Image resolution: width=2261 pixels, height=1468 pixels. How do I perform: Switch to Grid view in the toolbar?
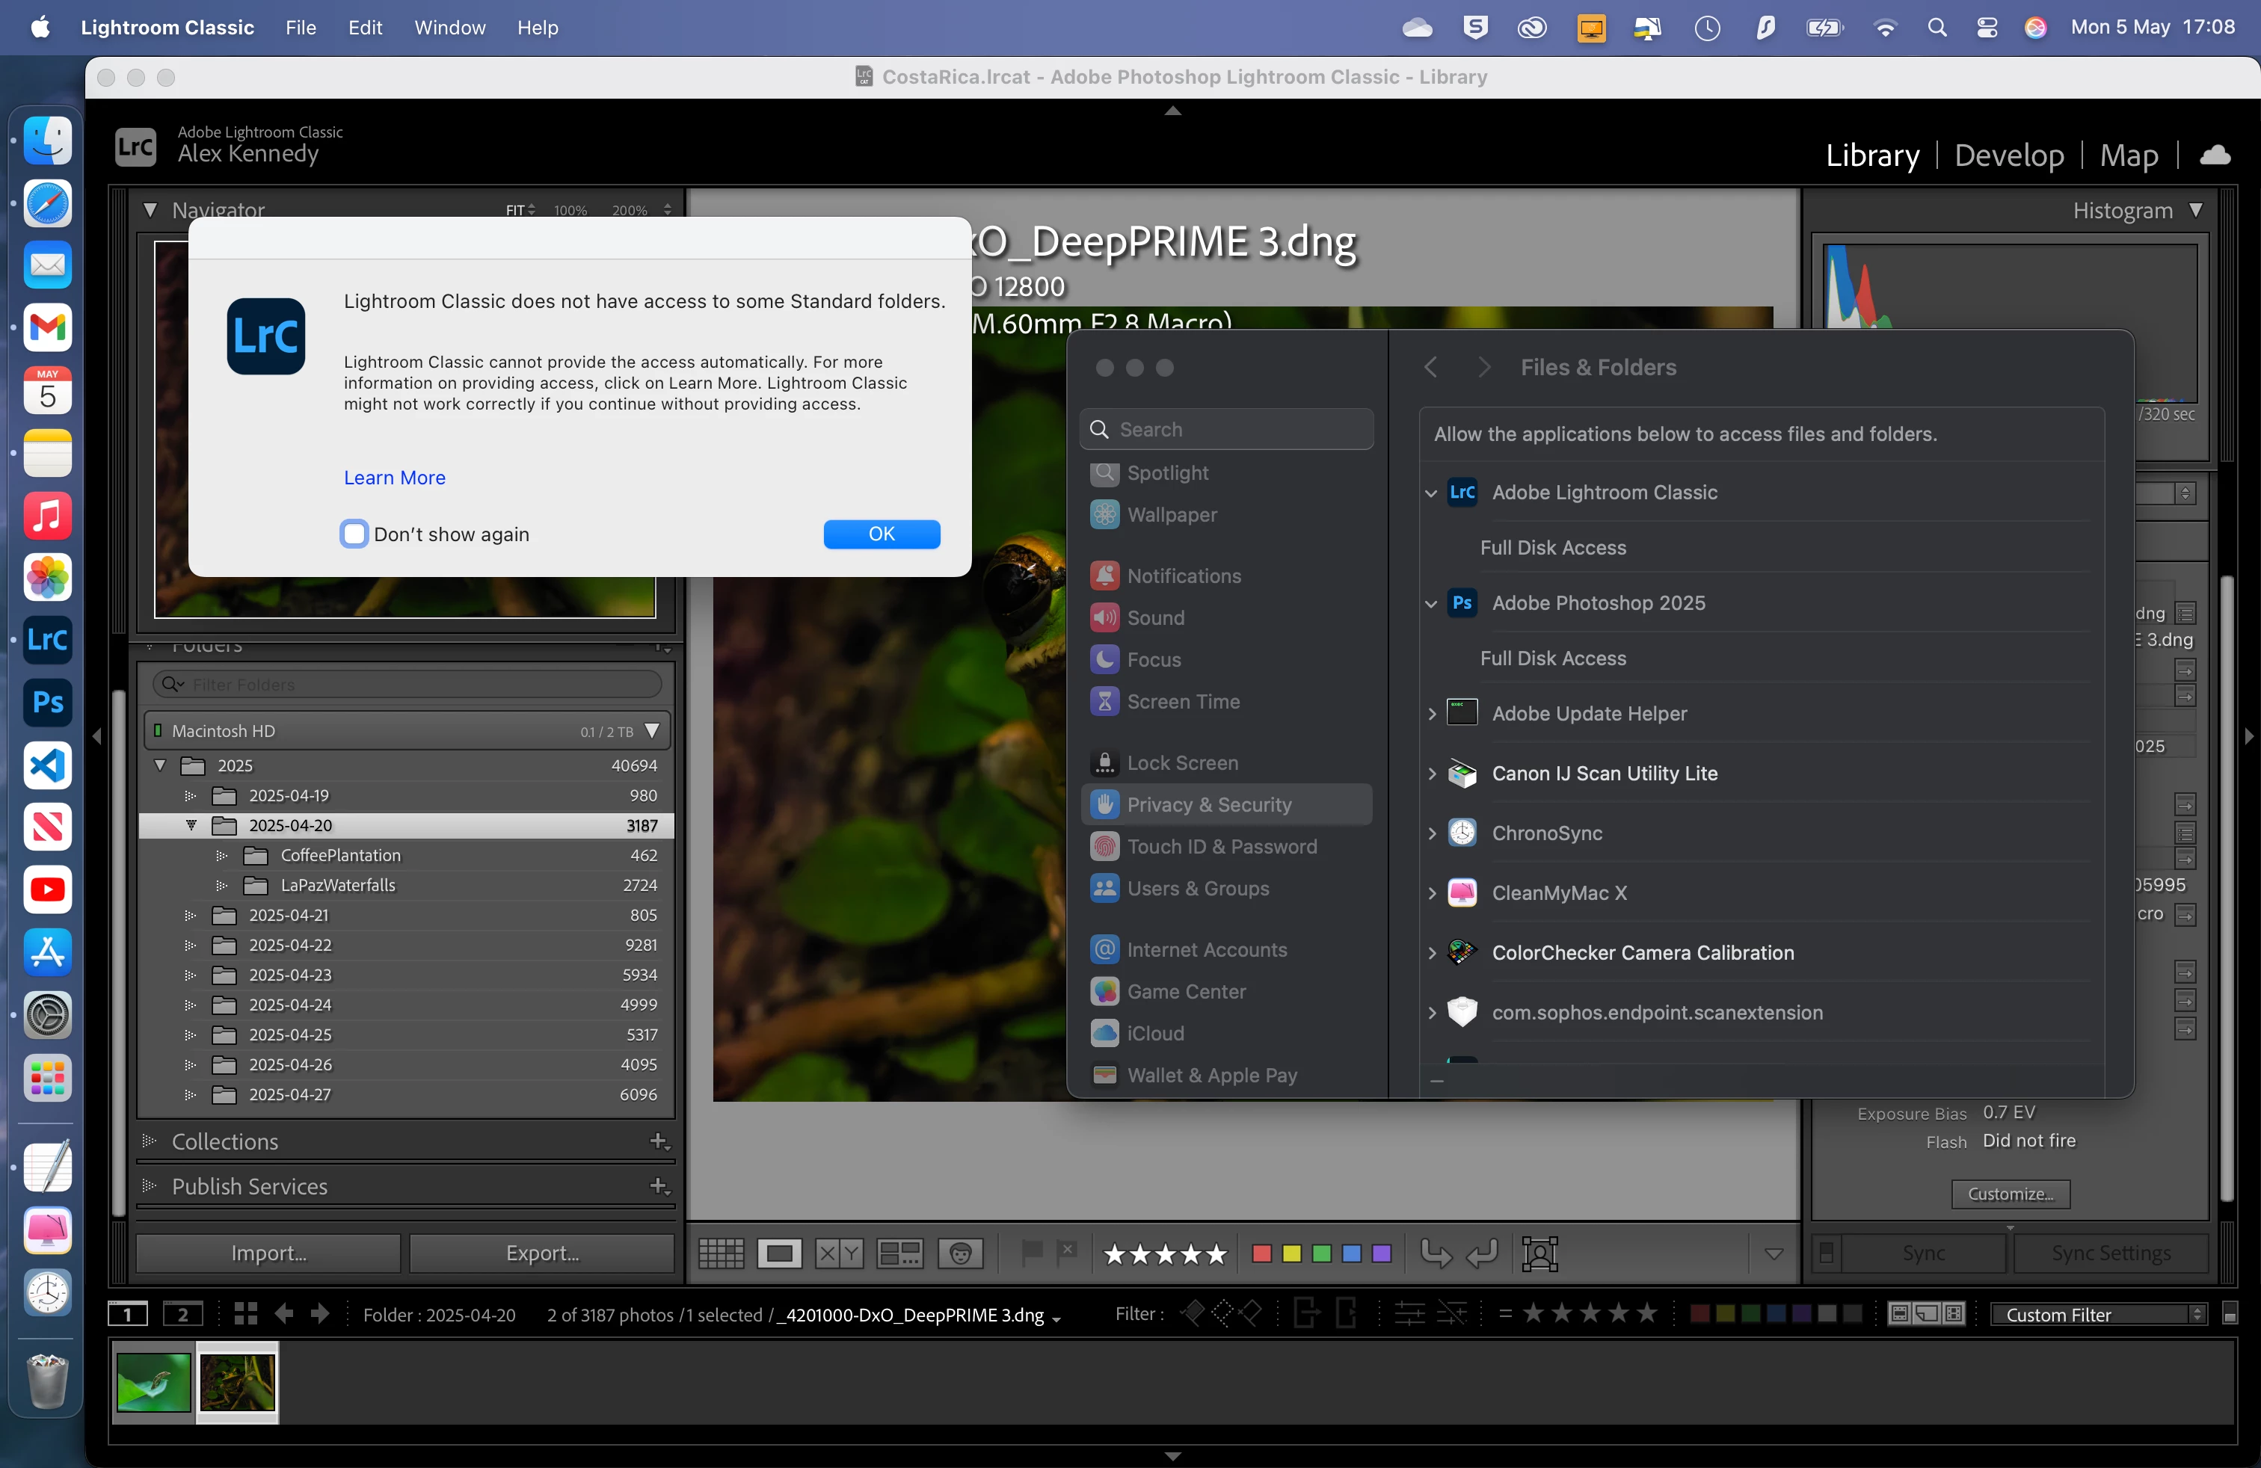tap(721, 1253)
